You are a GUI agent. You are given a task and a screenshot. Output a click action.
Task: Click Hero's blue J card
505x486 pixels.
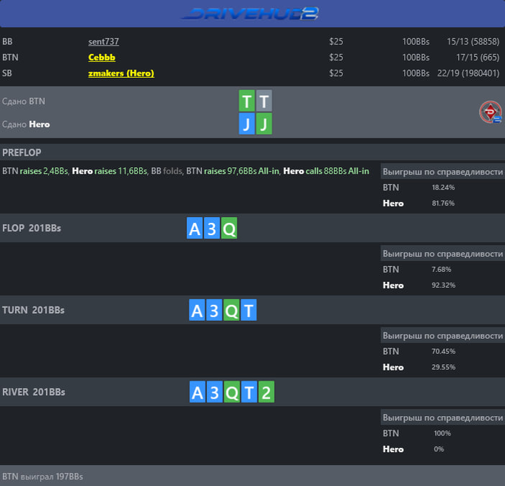pos(247,123)
